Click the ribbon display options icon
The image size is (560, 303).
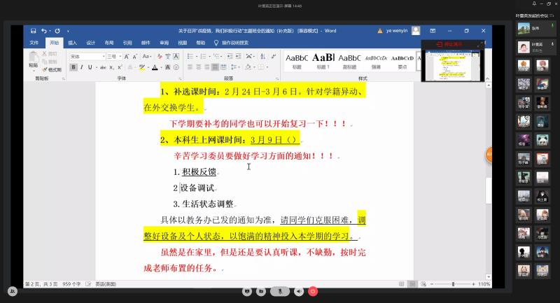click(x=433, y=31)
